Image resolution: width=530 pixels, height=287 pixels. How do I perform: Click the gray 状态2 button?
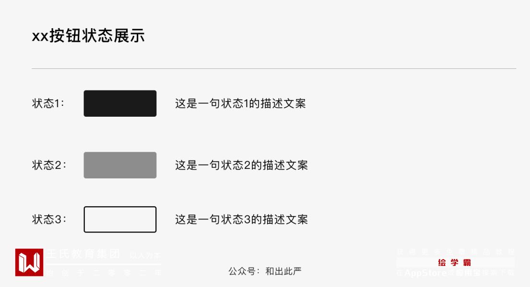[120, 165]
